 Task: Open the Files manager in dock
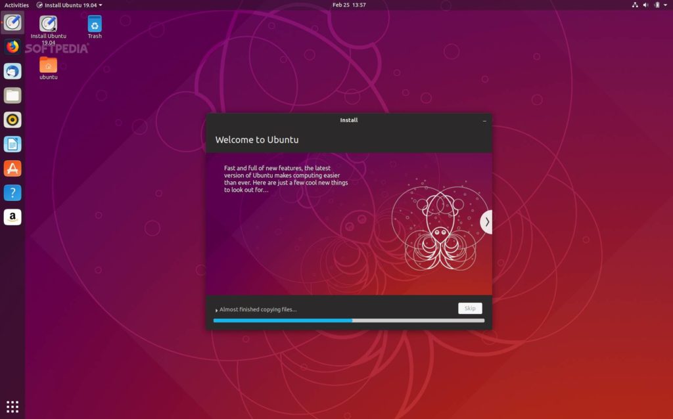click(x=12, y=95)
